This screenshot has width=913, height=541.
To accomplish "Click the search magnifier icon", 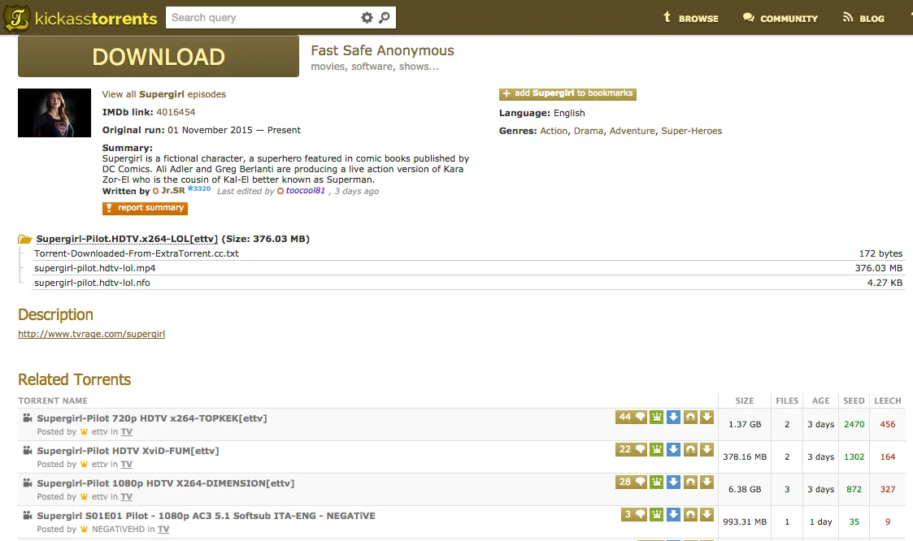I will click(385, 17).
